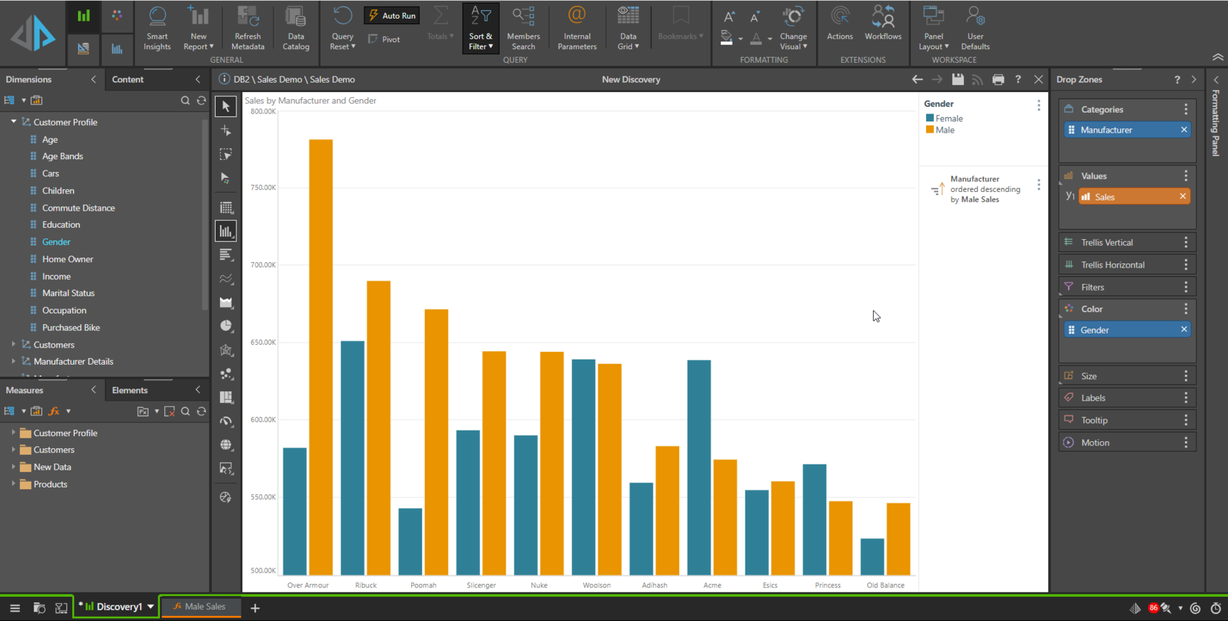
Task: Toggle the Auto Run button
Action: 392,16
